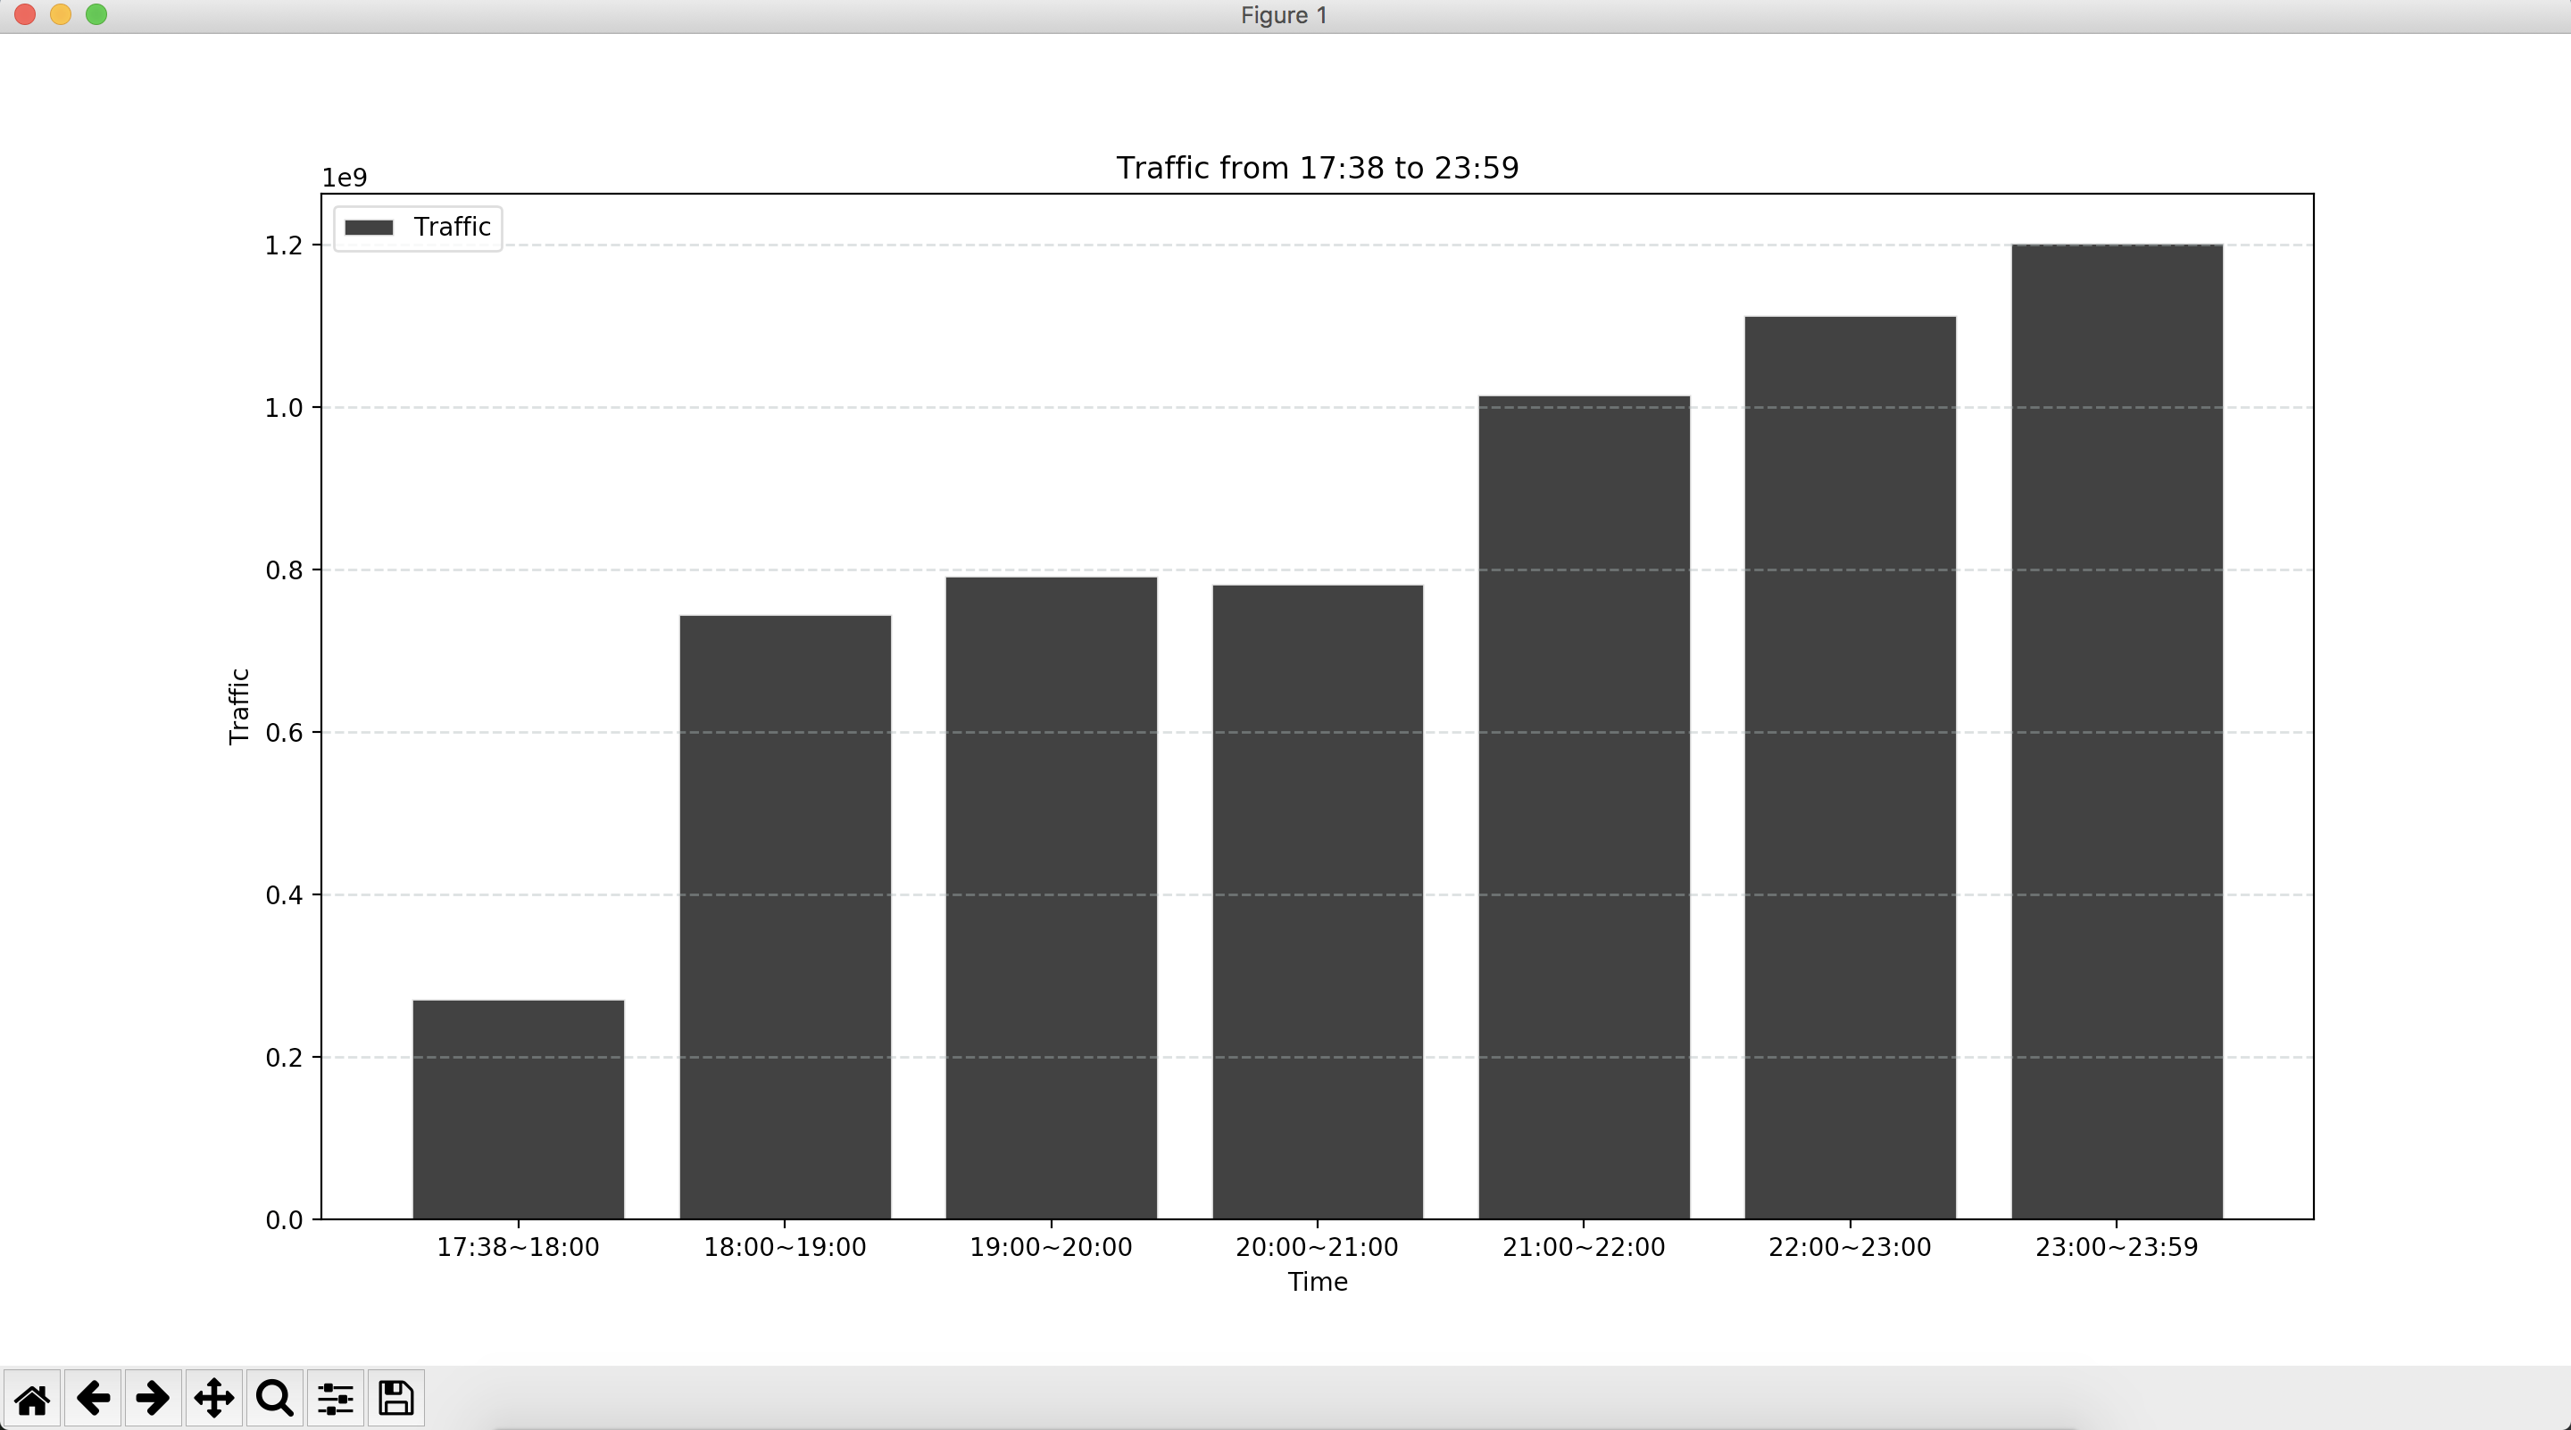
Task: Click the Time x-axis label
Action: (x=1317, y=1283)
